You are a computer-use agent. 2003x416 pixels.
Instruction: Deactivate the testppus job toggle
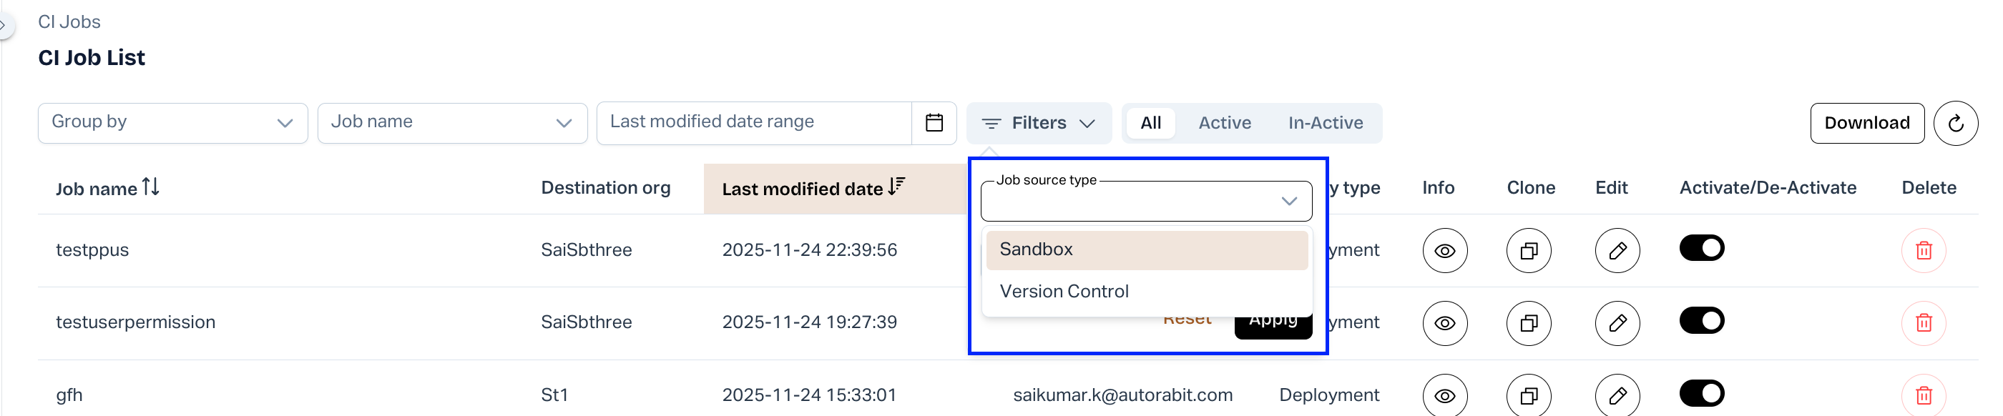(x=1701, y=248)
